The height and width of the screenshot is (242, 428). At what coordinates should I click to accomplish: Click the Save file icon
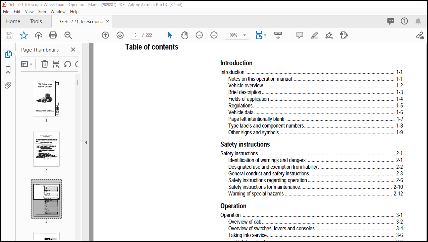coord(9,35)
